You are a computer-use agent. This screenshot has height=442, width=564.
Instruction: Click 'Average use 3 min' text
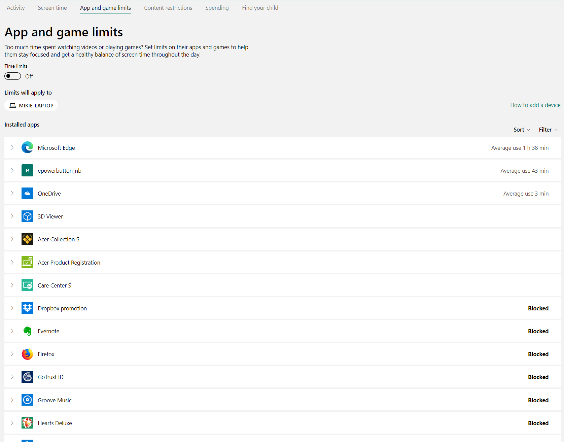coord(526,194)
